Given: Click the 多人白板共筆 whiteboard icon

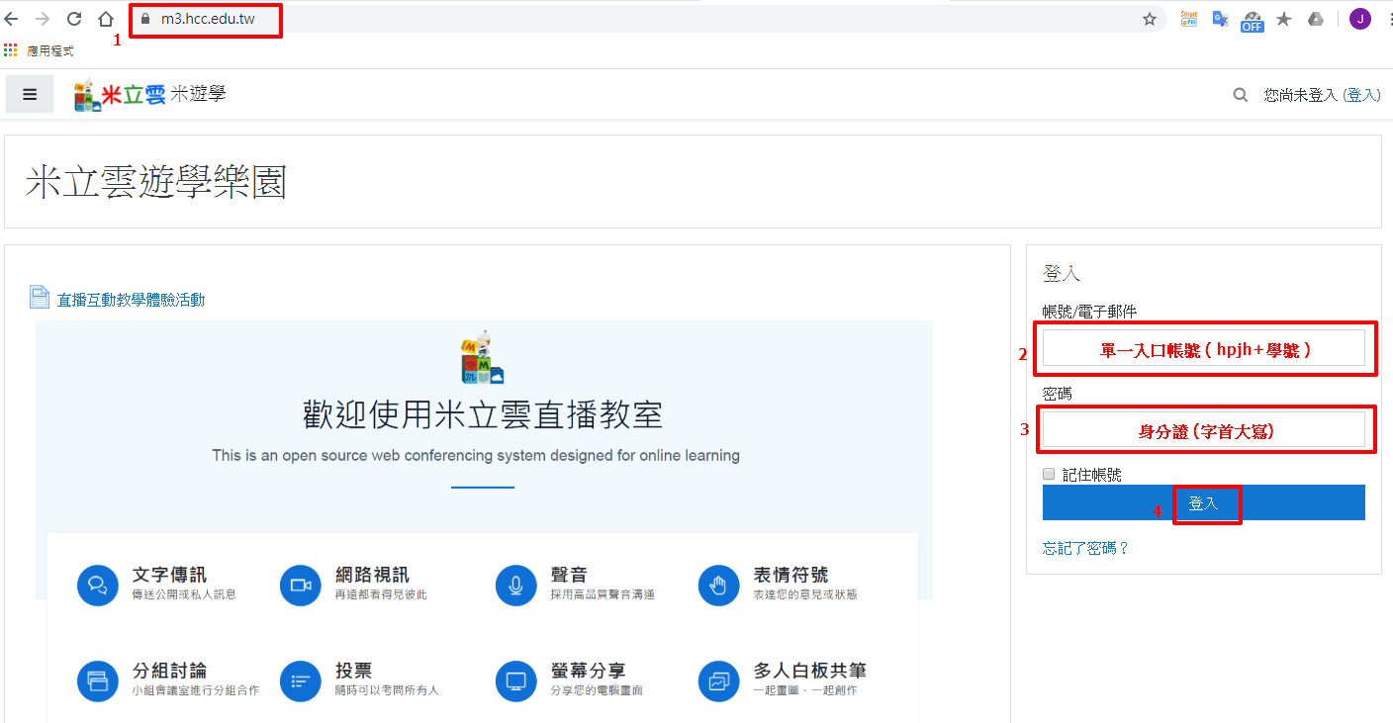Looking at the screenshot, I should 719,680.
